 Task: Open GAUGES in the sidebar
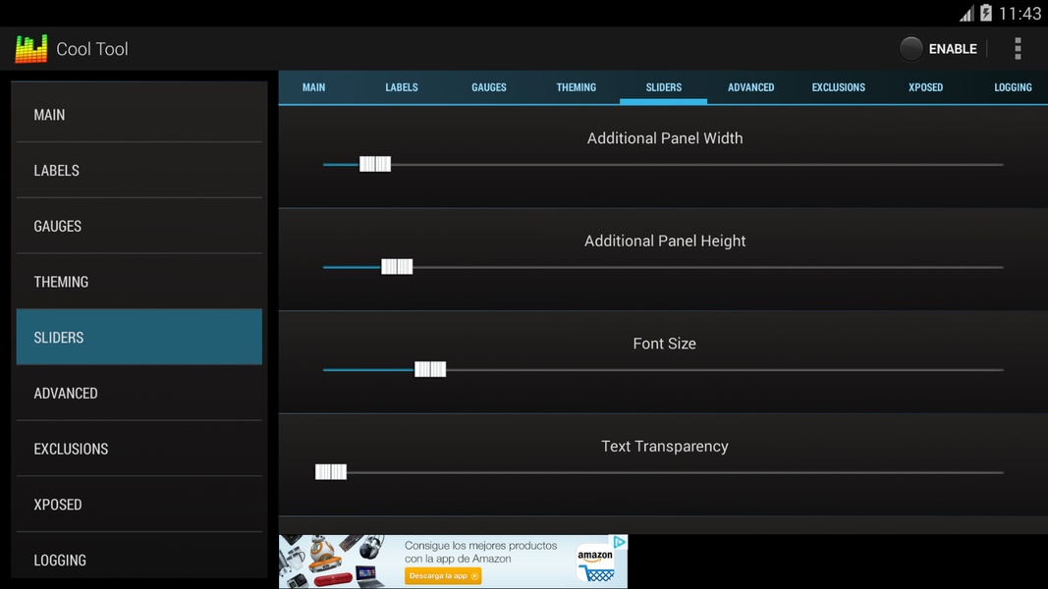pyautogui.click(x=139, y=226)
